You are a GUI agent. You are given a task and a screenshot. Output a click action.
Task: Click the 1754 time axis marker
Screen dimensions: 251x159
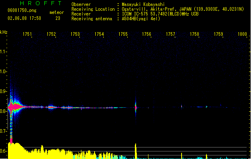(x=99, y=34)
